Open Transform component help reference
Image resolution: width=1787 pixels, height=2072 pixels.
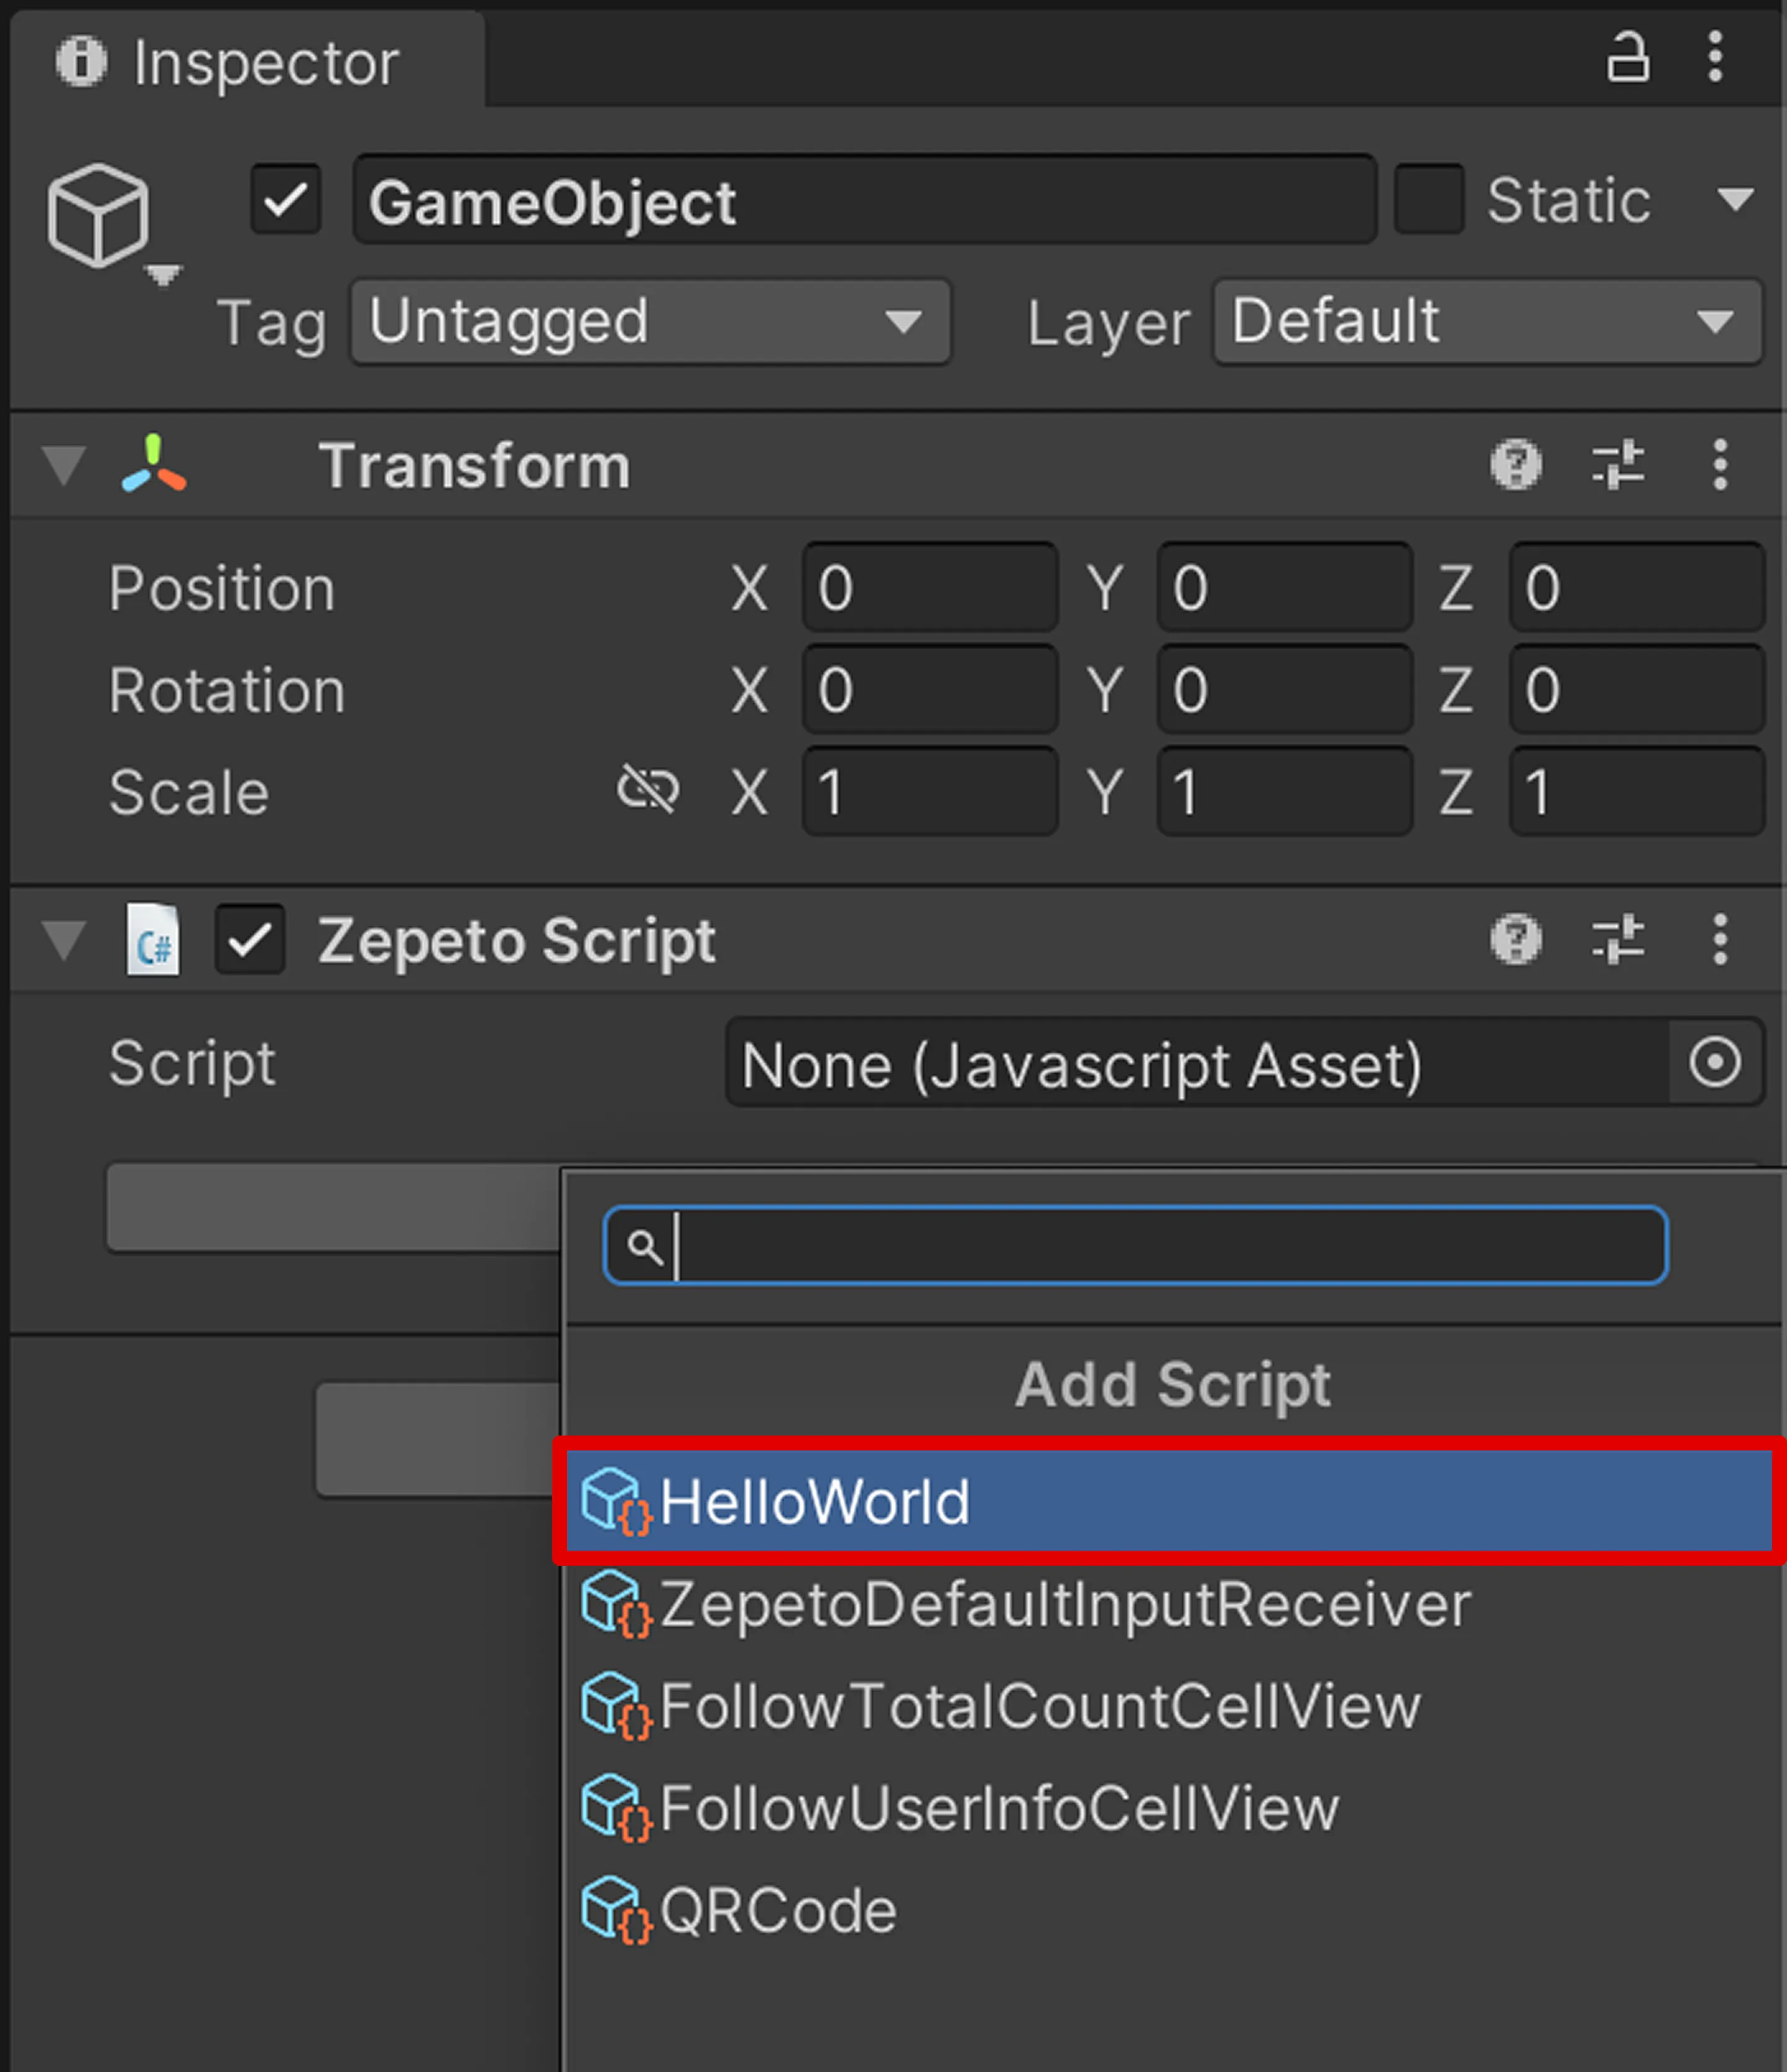(x=1516, y=465)
